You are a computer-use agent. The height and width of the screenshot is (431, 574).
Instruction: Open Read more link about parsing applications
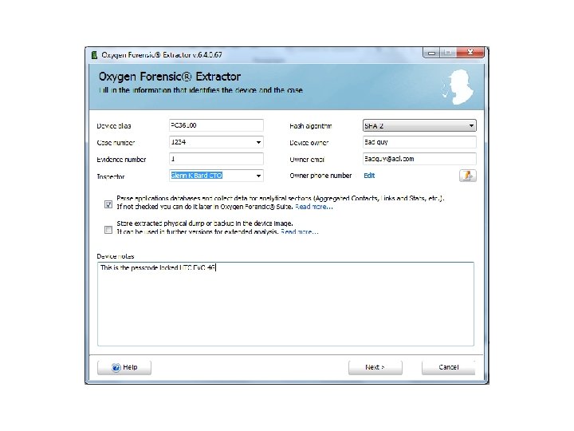(314, 207)
